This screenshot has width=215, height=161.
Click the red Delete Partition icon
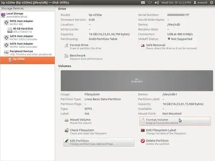coord(143,141)
